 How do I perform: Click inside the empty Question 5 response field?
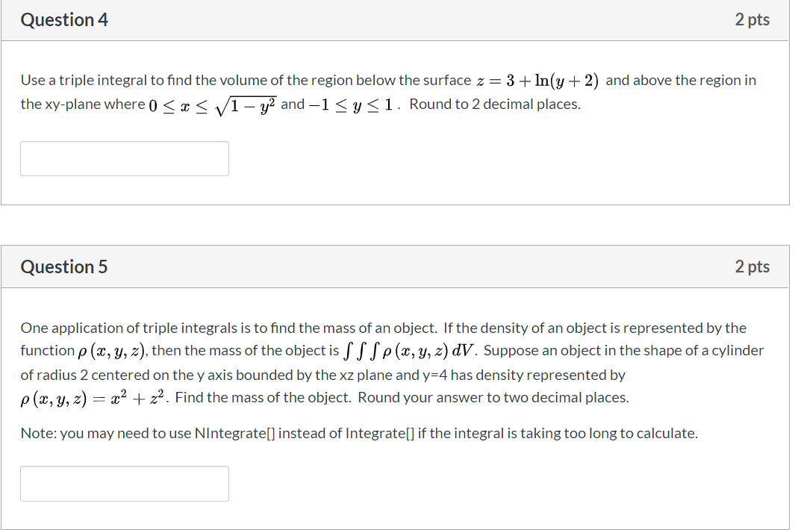pyautogui.click(x=124, y=484)
